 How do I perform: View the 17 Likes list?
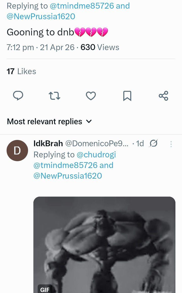click(x=21, y=71)
